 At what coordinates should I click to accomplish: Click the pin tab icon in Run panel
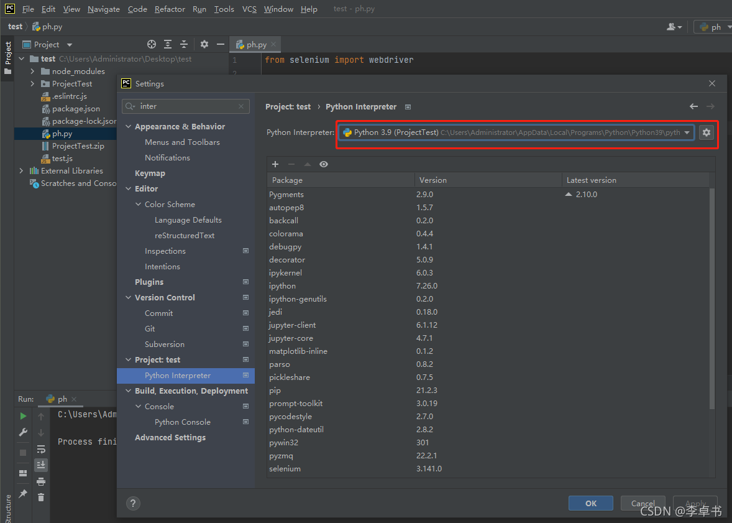[23, 494]
